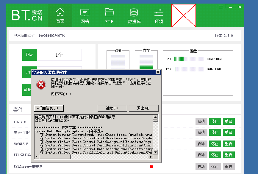This screenshot has width=258, height=174.
Task: Click the 退出 quit button
Action: click(x=143, y=108)
